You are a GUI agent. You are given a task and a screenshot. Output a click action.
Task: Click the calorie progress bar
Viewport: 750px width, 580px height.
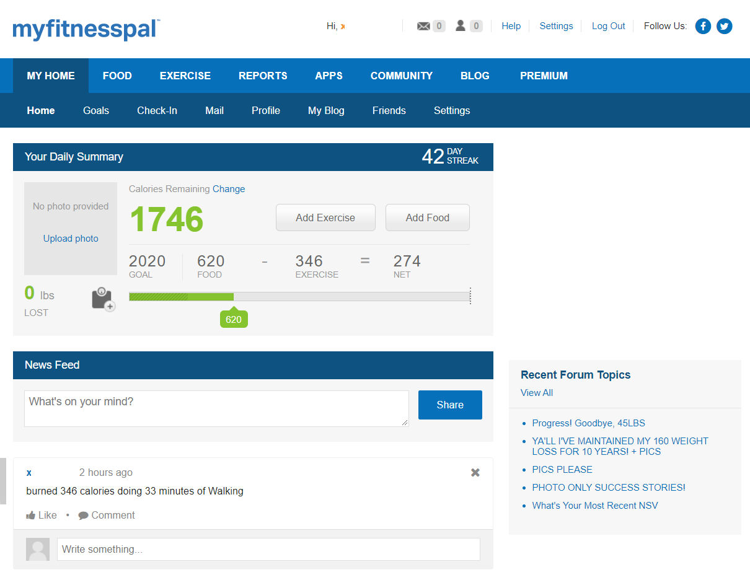[299, 297]
